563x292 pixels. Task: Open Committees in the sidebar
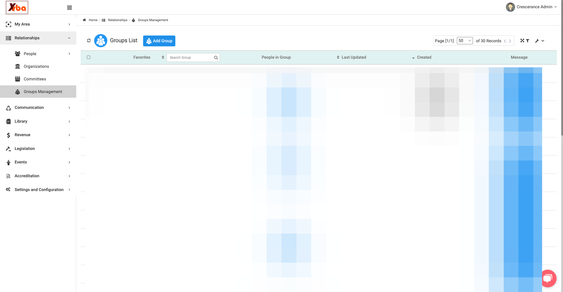pyautogui.click(x=38, y=79)
